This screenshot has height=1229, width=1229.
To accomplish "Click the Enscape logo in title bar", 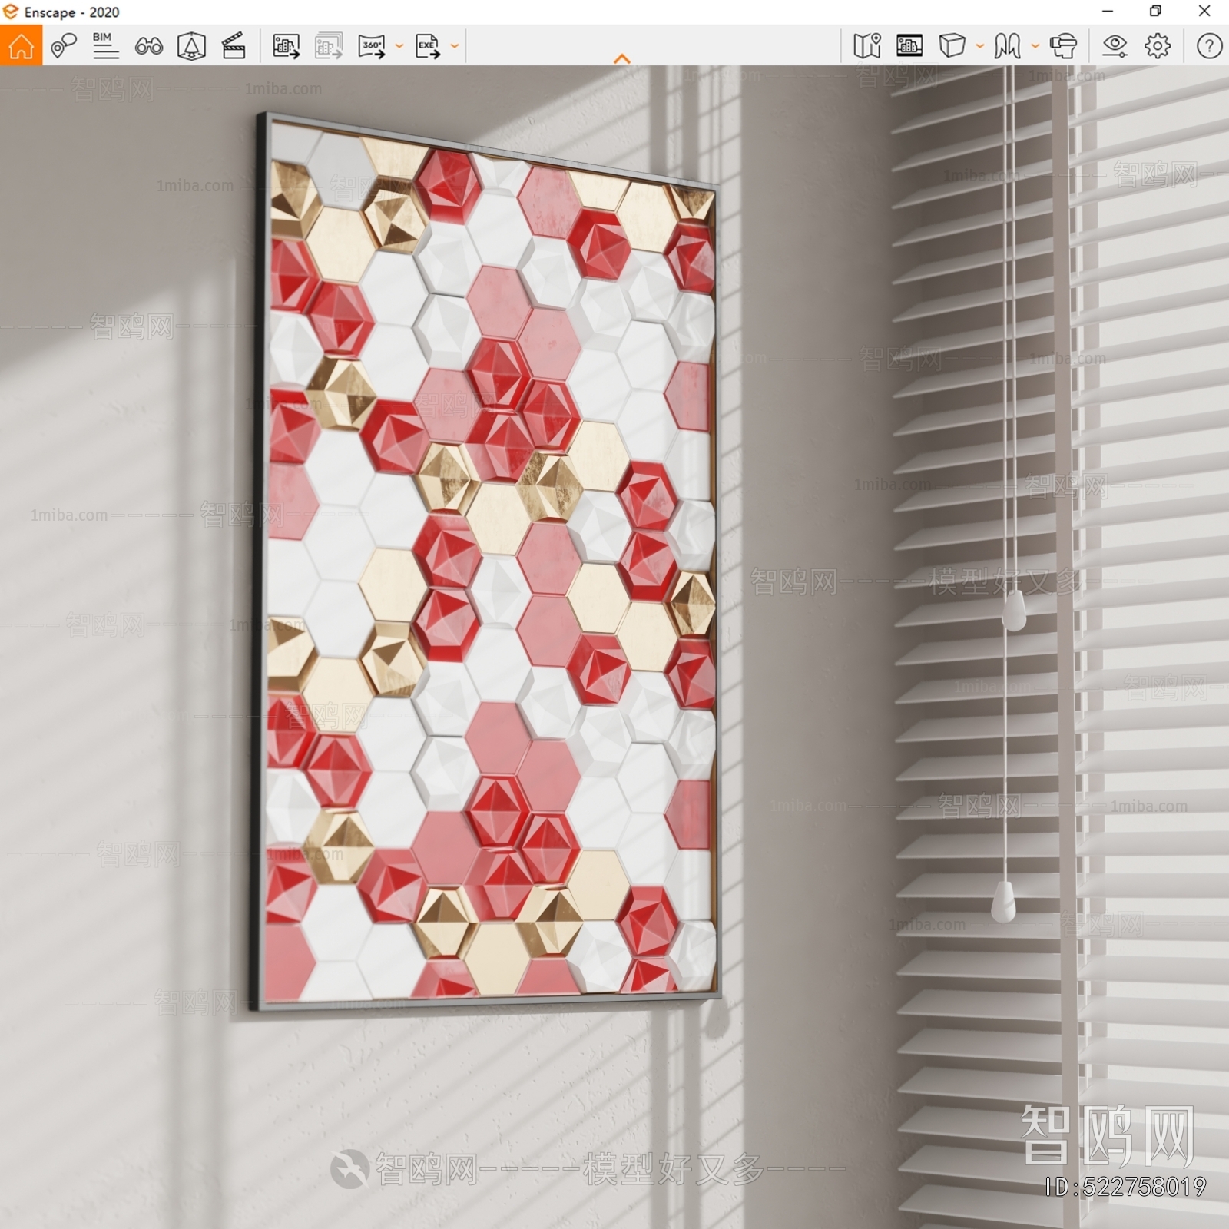I will point(10,12).
